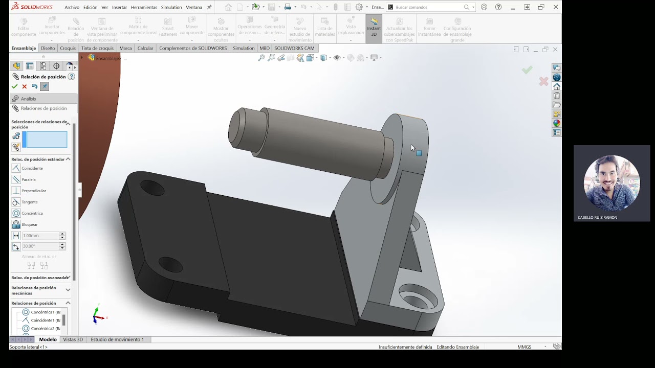
Task: Collapse Relac. de posición estándar section
Action: pos(68,159)
